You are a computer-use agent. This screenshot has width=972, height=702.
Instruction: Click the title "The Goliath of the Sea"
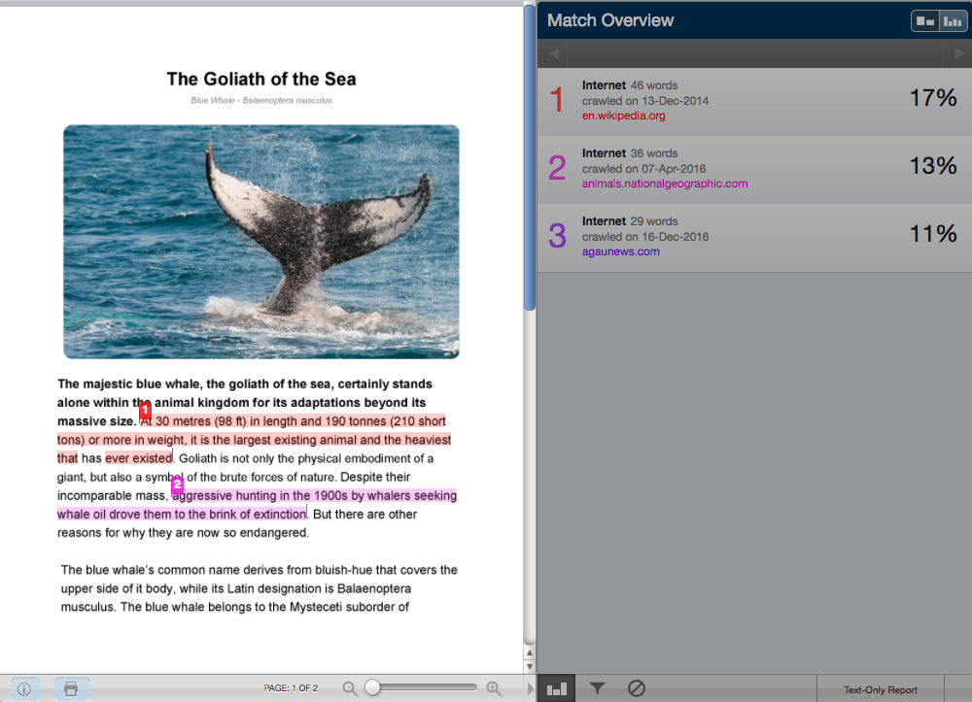point(260,80)
